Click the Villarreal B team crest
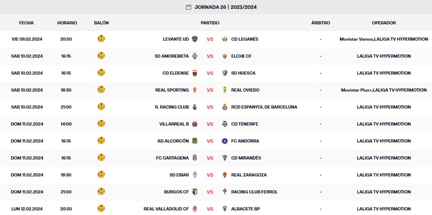Viewport: 432px width, 215px height. point(194,124)
